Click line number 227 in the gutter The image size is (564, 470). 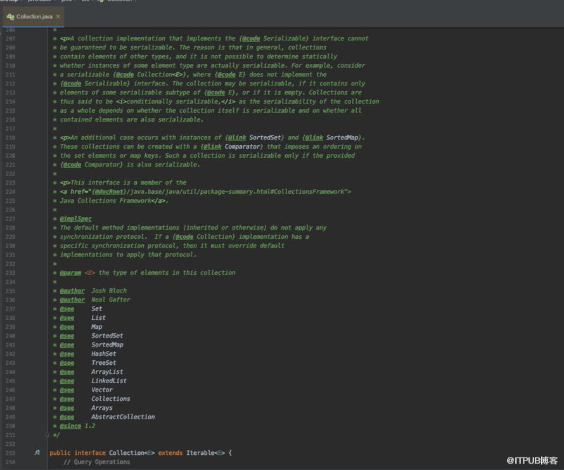point(10,219)
